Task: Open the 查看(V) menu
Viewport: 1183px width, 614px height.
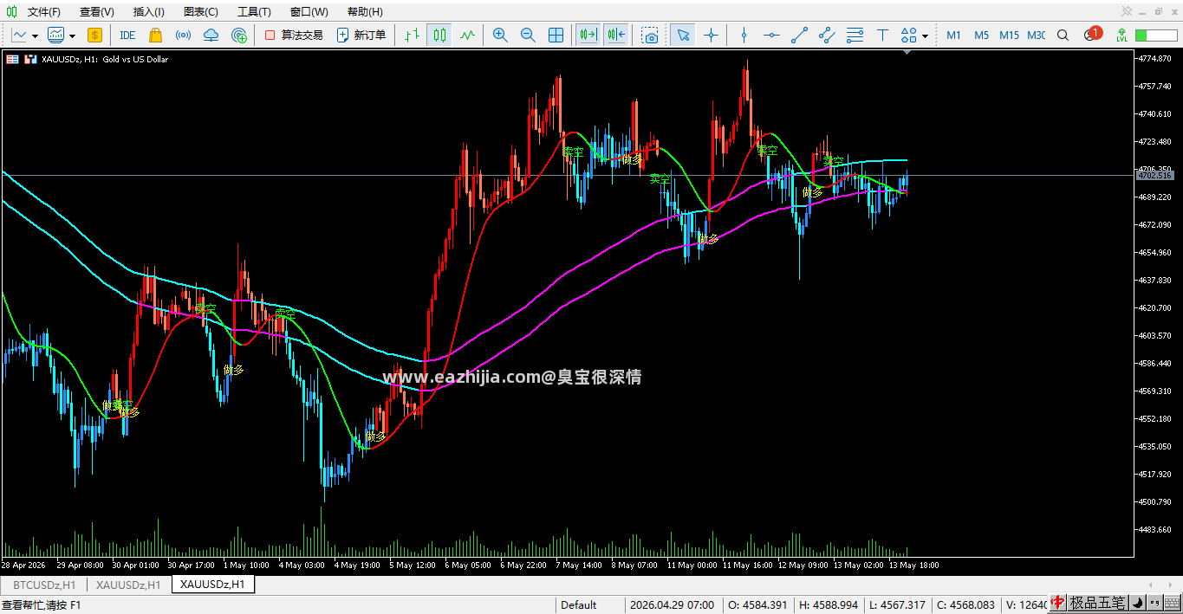Action: point(96,12)
